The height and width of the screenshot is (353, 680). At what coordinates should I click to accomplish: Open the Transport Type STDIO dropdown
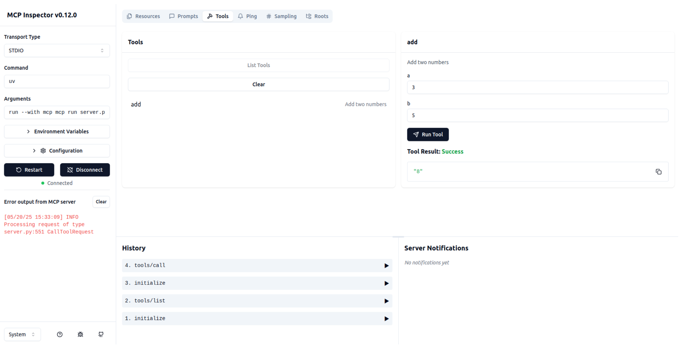57,51
